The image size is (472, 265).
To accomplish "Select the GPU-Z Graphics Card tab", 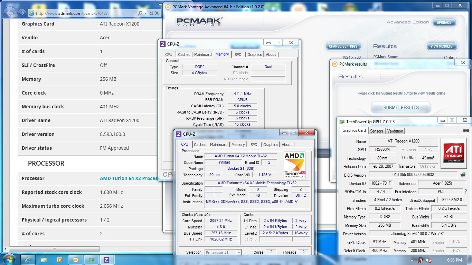I will (354, 130).
